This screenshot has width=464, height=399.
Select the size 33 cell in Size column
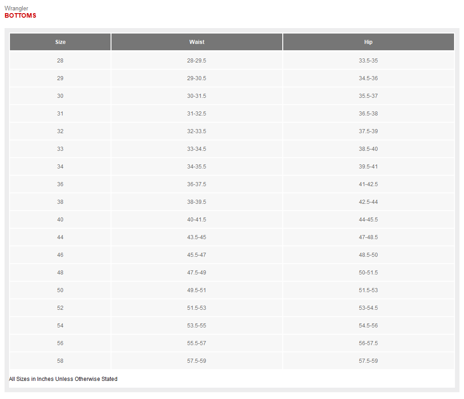click(60, 149)
